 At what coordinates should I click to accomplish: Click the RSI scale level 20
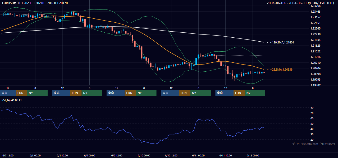point(312,140)
